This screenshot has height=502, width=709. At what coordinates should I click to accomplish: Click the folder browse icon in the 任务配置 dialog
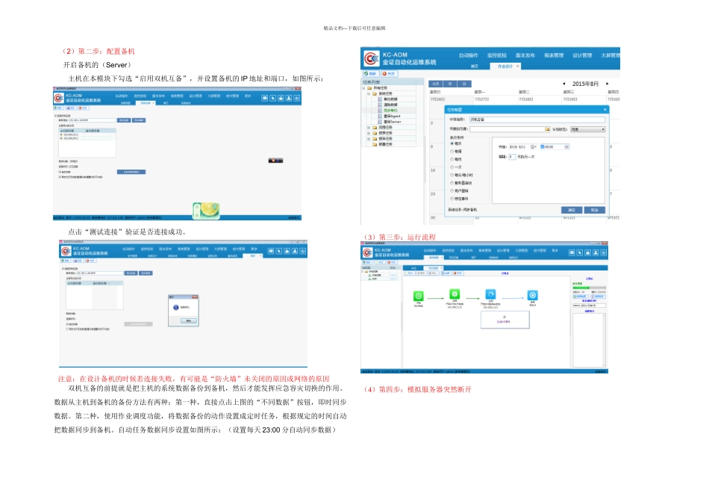(x=547, y=129)
